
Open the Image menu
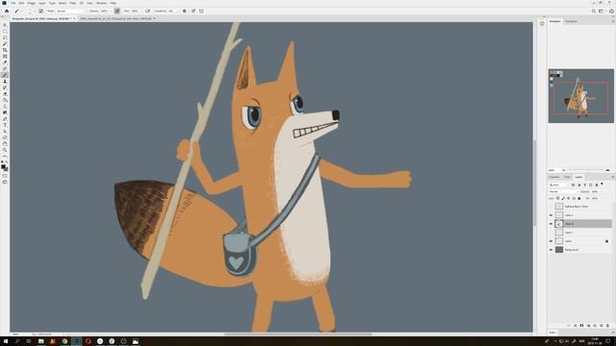point(31,3)
